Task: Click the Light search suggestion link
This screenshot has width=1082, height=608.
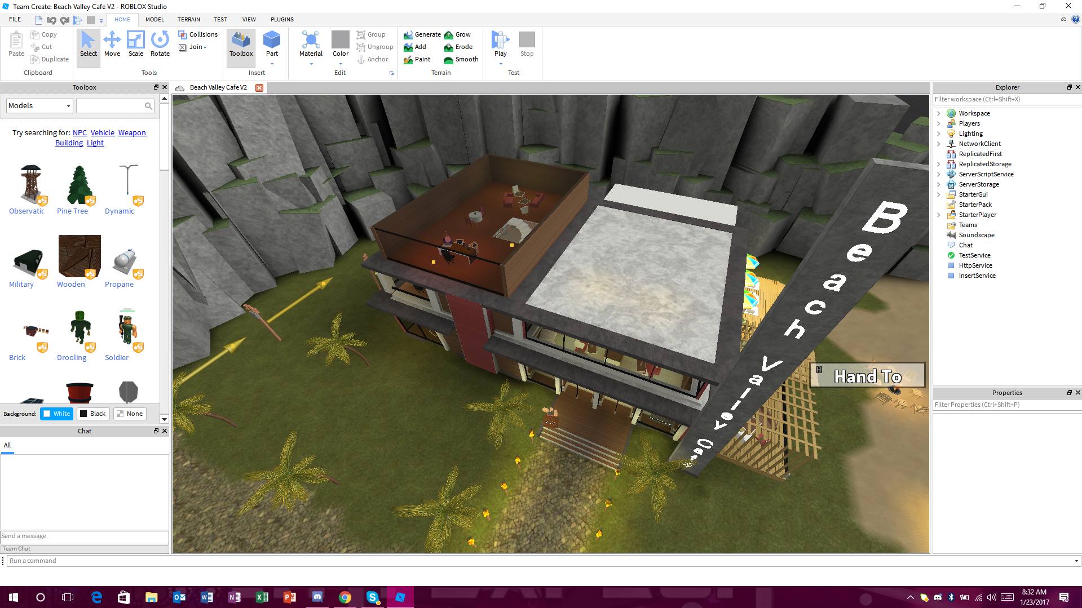Action: (x=95, y=143)
